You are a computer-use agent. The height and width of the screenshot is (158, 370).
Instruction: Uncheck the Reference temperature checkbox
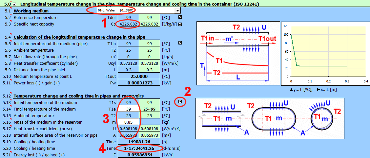[180, 17]
